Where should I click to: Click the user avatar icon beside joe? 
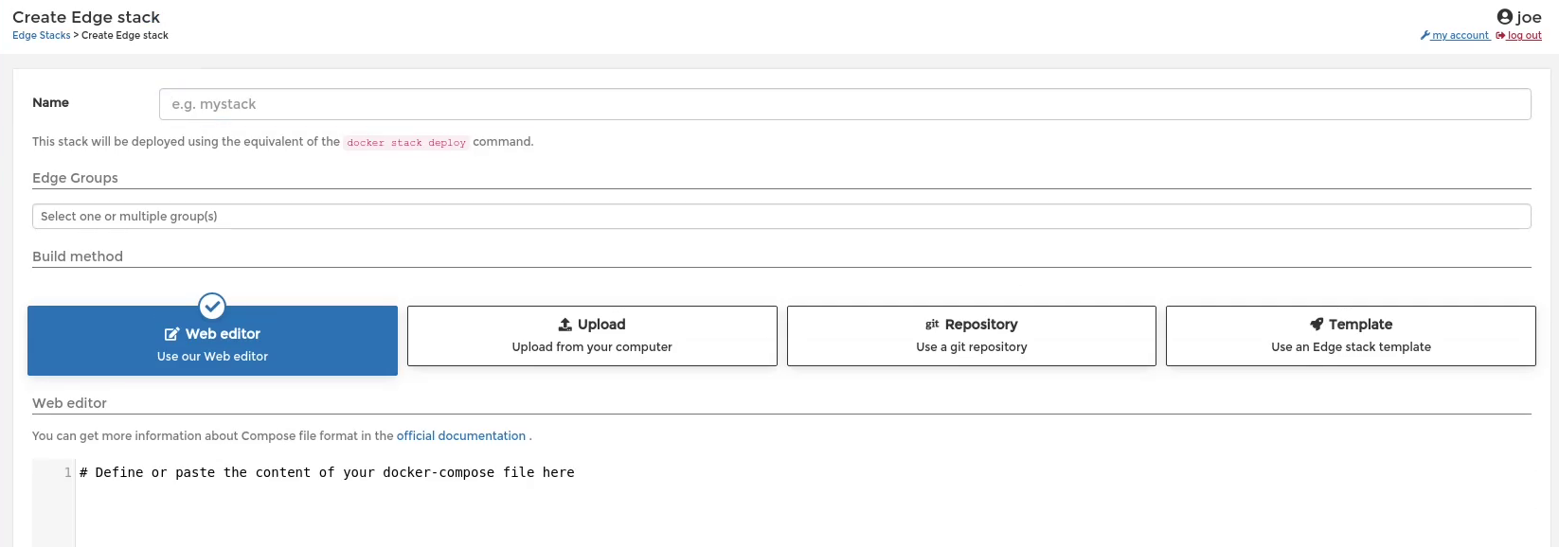[x=1504, y=16]
